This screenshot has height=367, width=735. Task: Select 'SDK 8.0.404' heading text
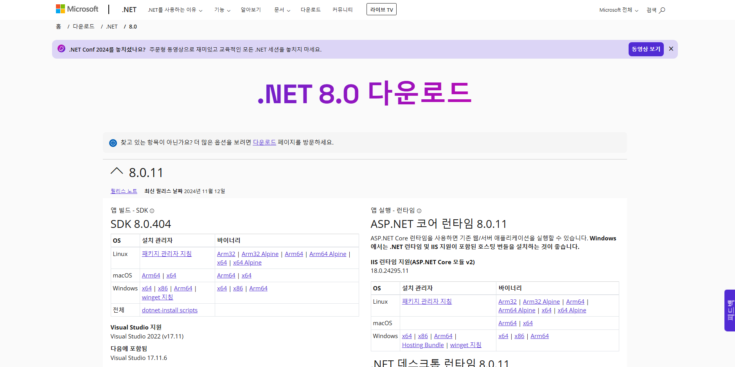point(141,224)
